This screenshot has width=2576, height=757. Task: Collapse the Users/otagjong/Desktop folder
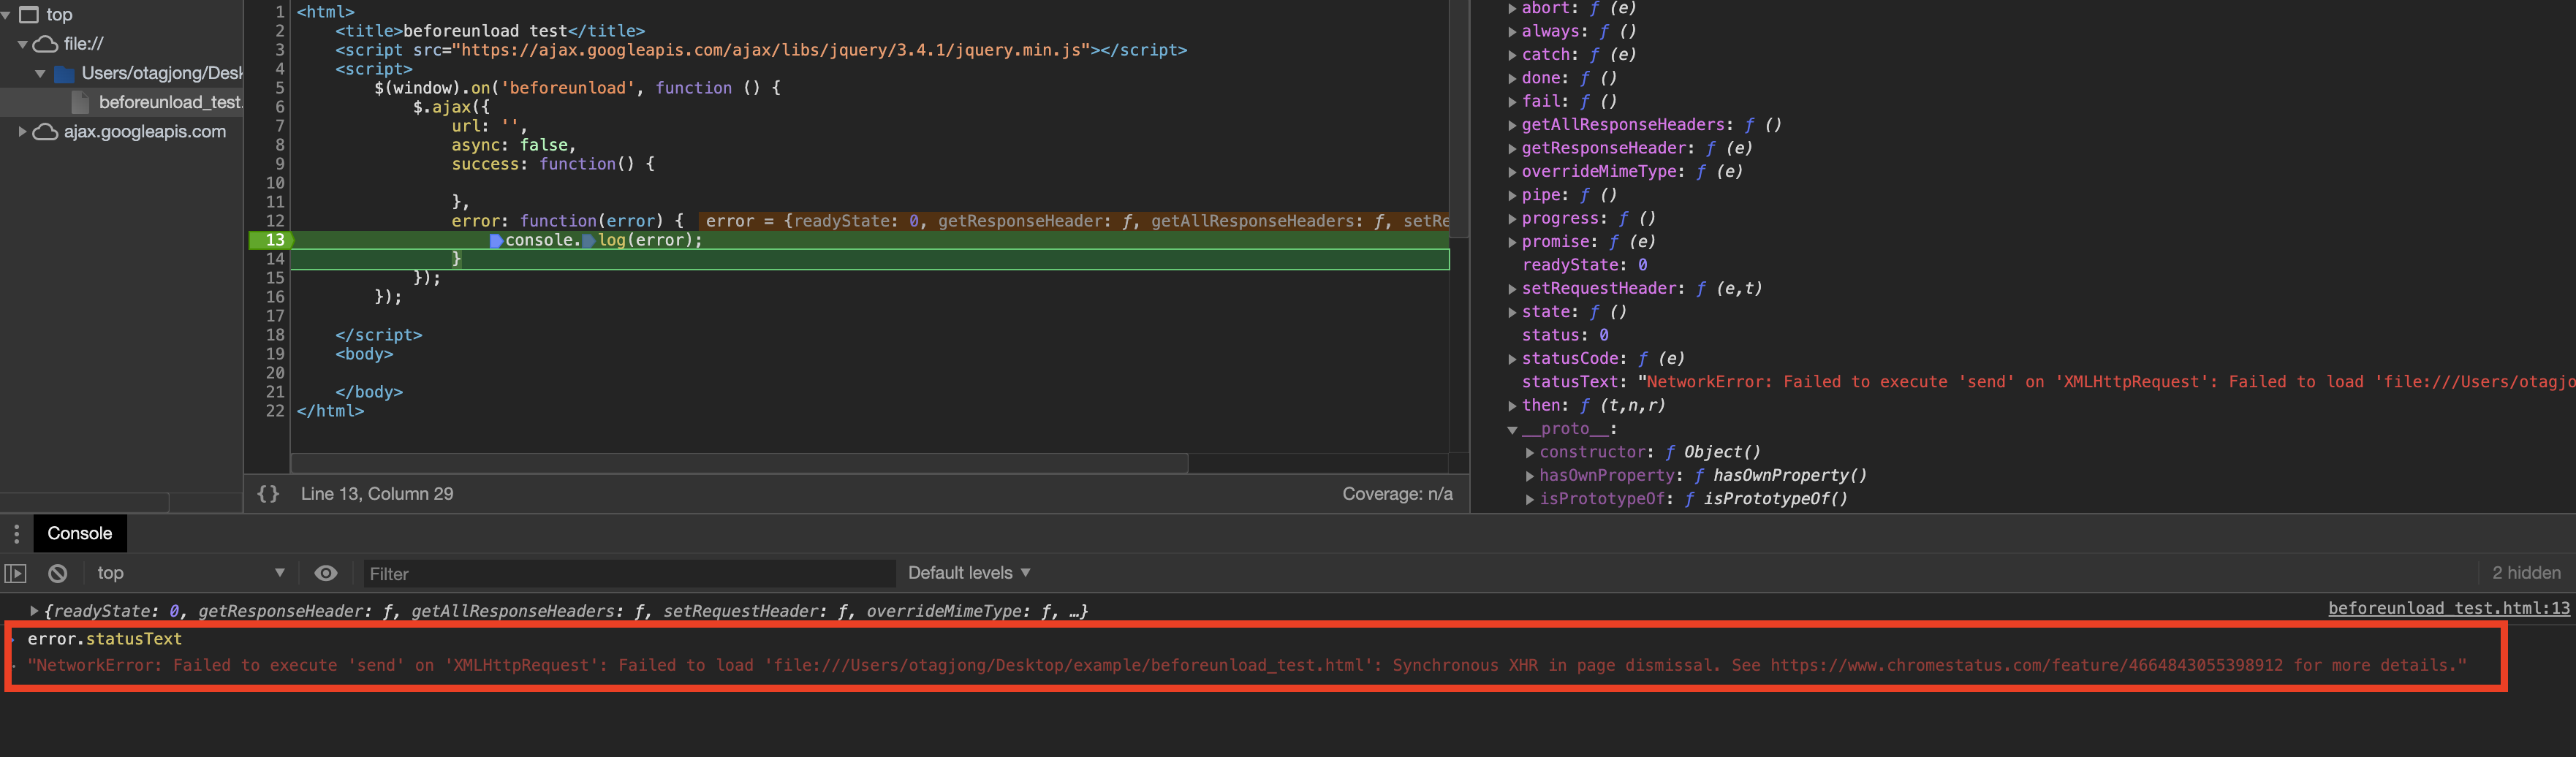(x=41, y=73)
